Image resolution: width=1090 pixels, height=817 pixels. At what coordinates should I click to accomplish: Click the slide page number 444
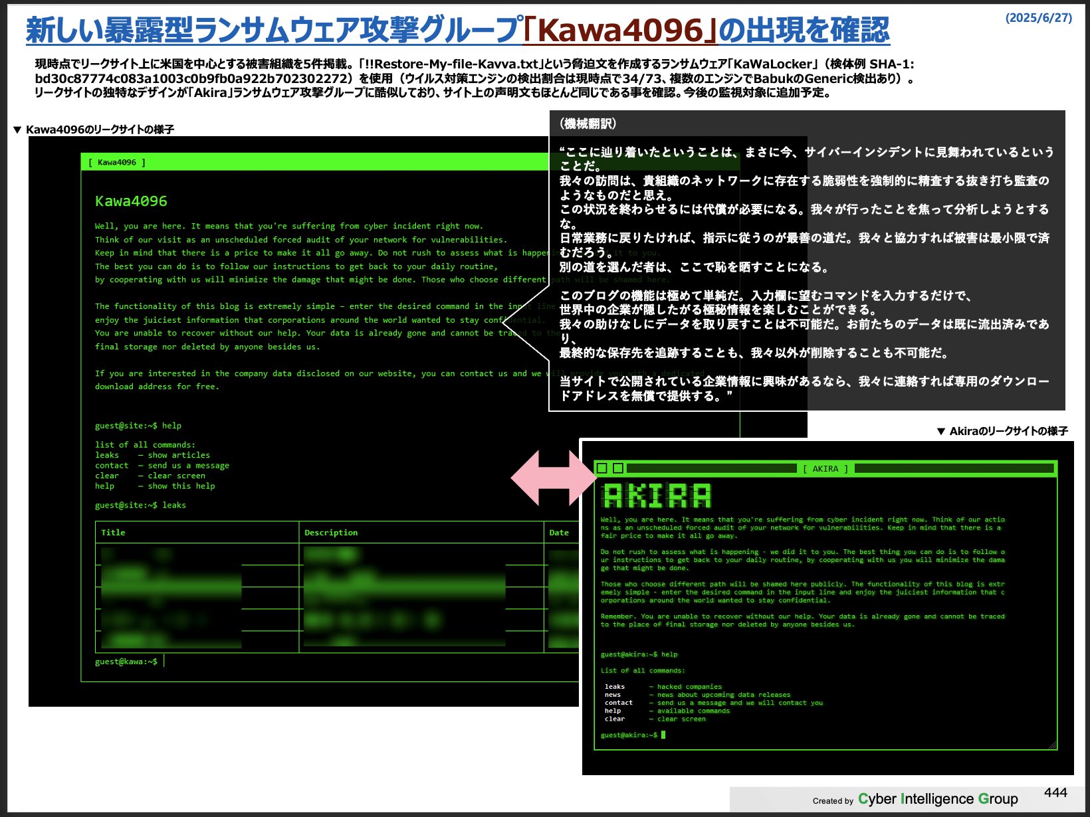click(1055, 792)
